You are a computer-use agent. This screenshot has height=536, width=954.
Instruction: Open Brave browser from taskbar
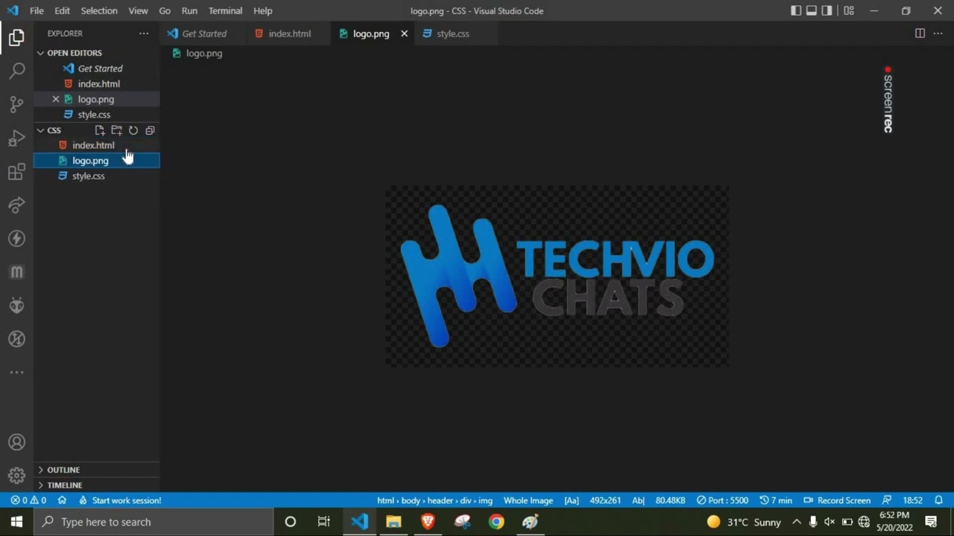point(428,522)
